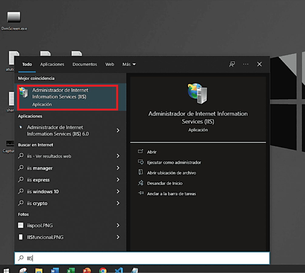The image size is (305, 273).
Task: Open the feedback icon in search header
Action: point(232,64)
